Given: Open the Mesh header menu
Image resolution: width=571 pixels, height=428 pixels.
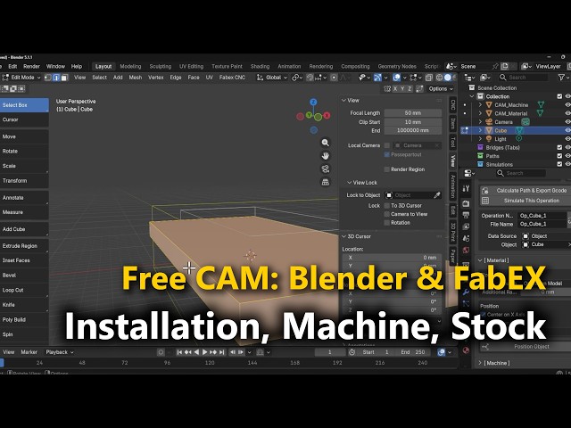Looking at the screenshot, I should point(136,78).
